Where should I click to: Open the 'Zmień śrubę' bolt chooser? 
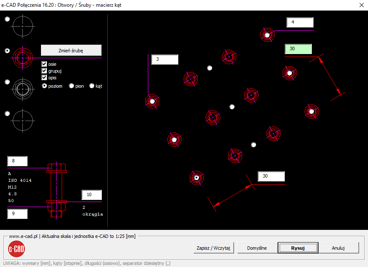[71, 50]
